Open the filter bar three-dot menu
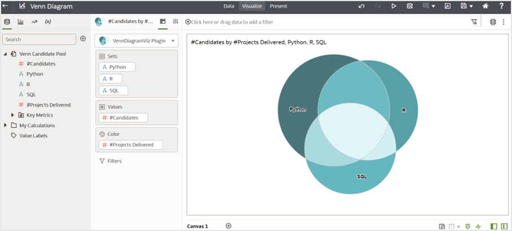Screen dimensions: 512x231 tap(503, 22)
